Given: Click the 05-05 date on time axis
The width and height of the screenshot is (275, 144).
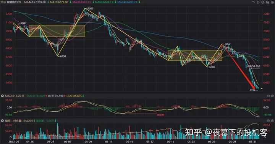Looking at the screenshot, I should click(68, 142).
